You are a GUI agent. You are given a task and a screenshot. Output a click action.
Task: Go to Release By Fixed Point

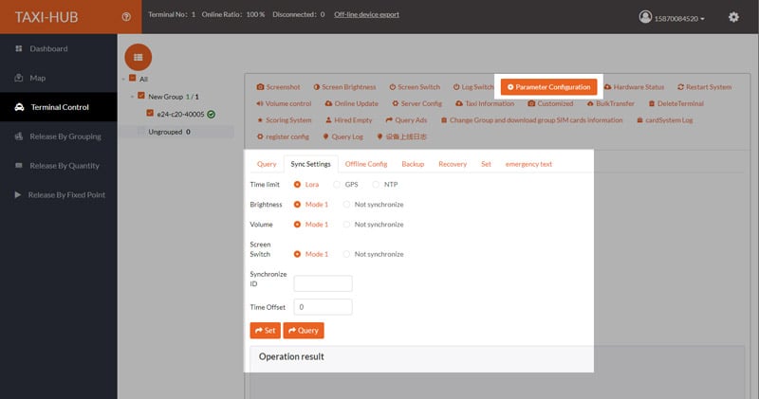click(59, 194)
